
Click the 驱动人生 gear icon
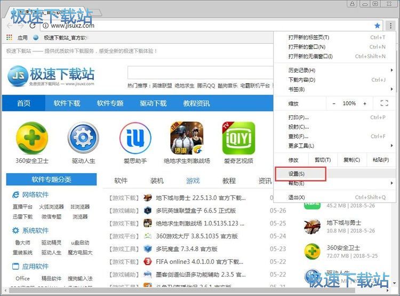click(x=83, y=138)
